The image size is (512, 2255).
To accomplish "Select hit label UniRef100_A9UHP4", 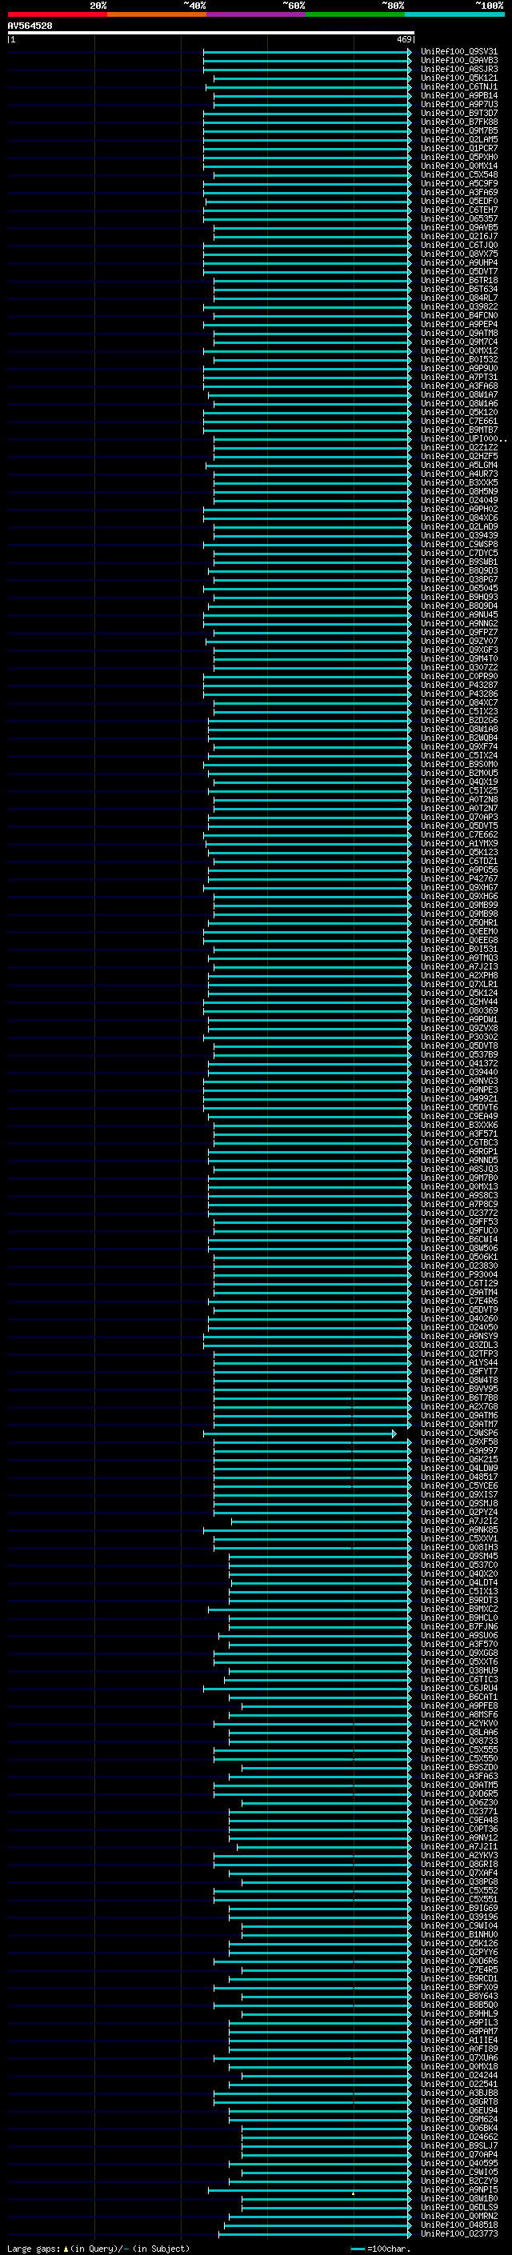I will (459, 263).
